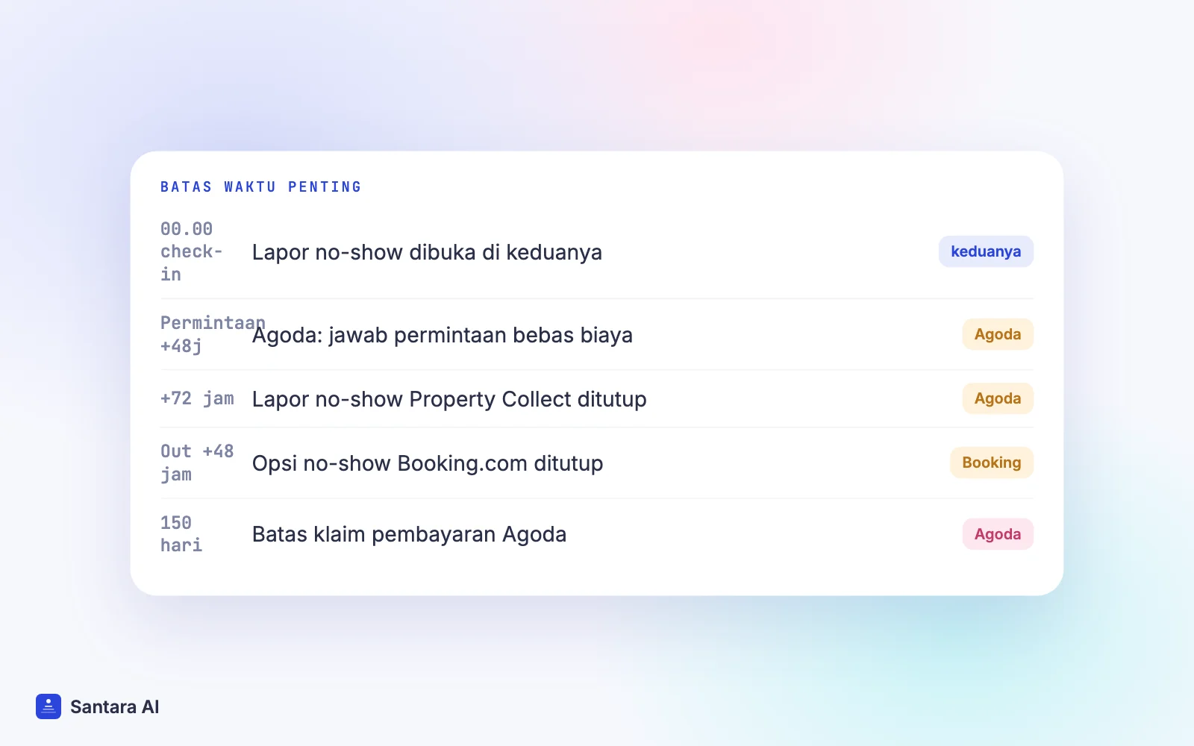1194x746 pixels.
Task: Click the Santara AI brand name
Action: coord(115,707)
